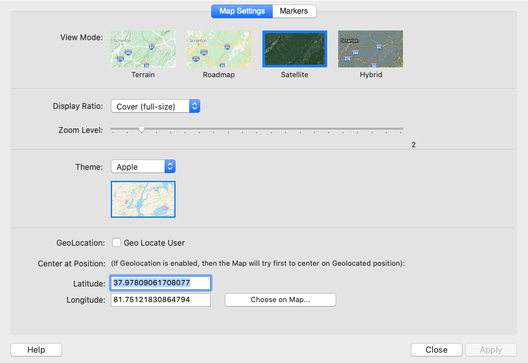Click into the Longitude input field
528x363 pixels.
click(161, 299)
